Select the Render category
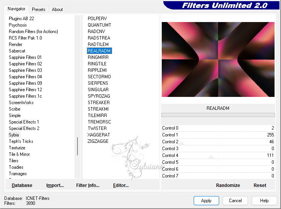Screen dimensions: 281x209 [x=16, y=44]
